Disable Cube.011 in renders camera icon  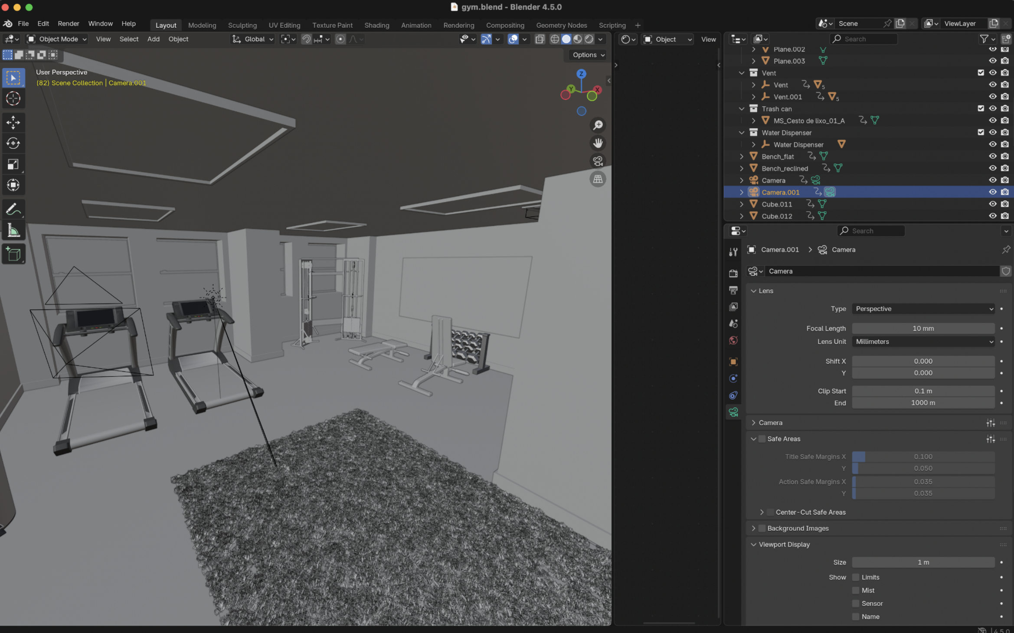click(1005, 204)
